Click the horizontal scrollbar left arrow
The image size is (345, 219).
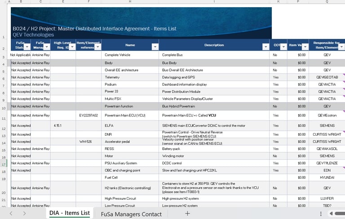coord(331,214)
